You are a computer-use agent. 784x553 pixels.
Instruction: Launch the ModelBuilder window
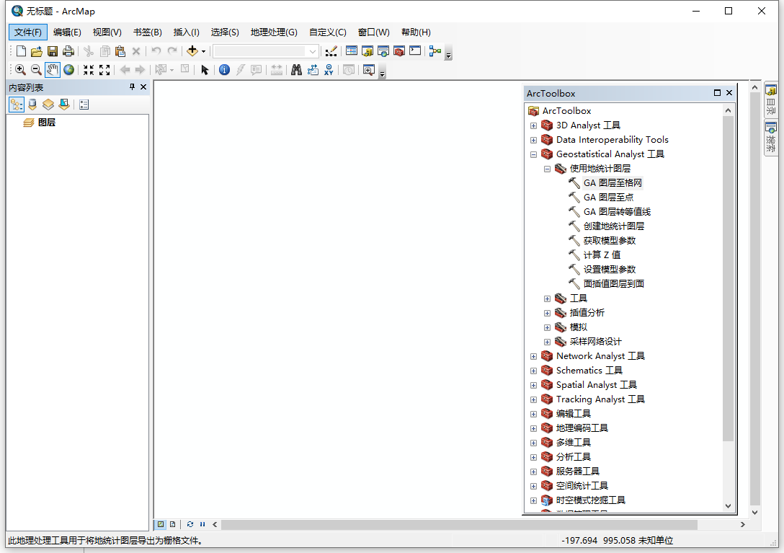pos(435,51)
